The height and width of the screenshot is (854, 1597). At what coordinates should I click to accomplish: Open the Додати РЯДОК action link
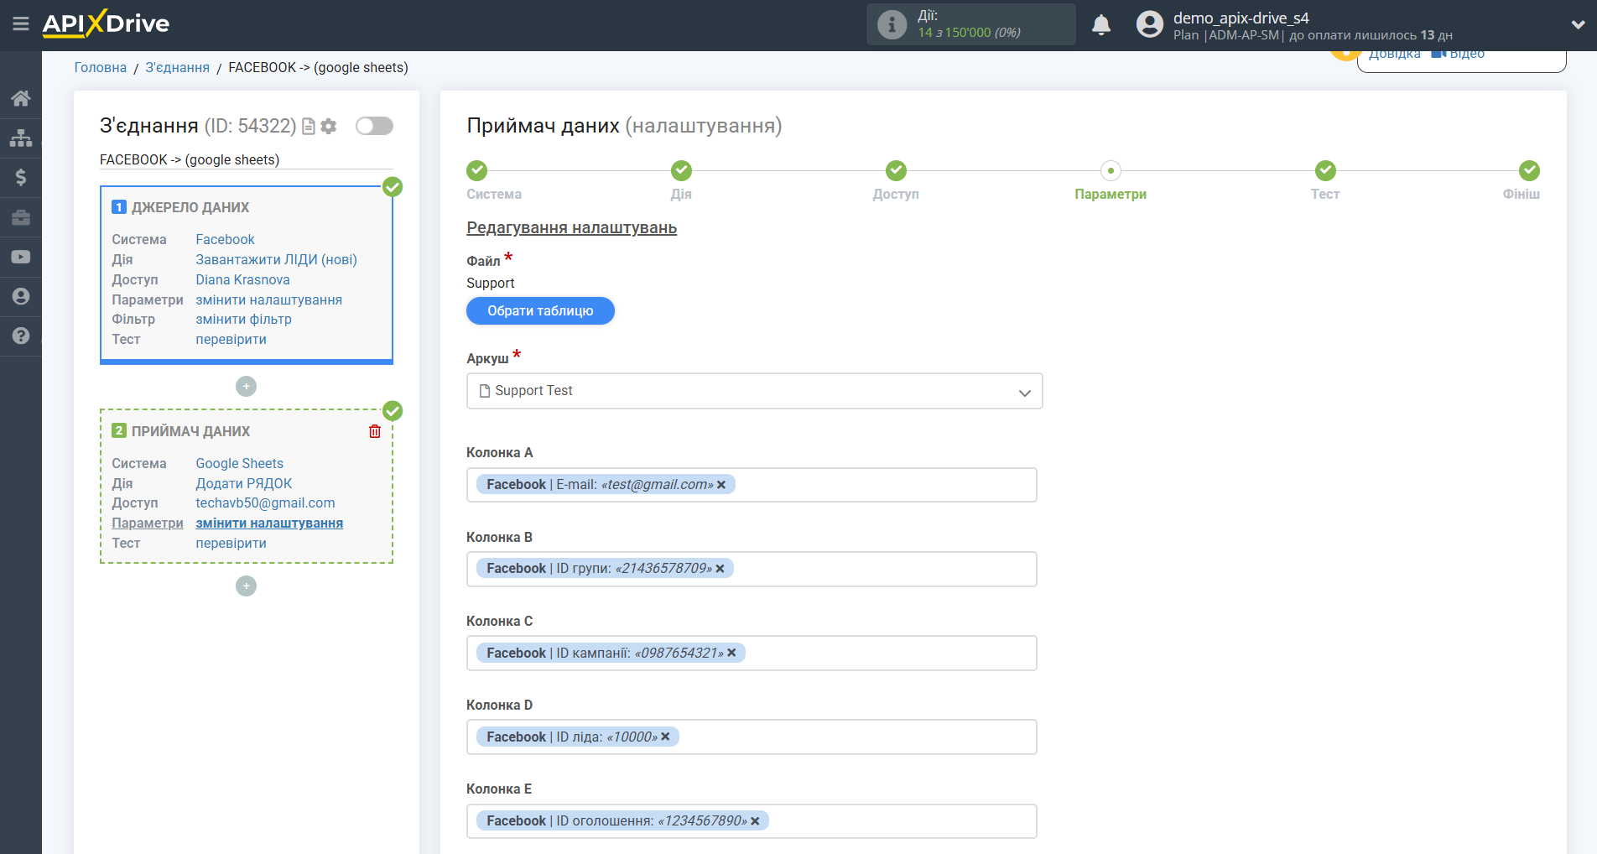(243, 484)
